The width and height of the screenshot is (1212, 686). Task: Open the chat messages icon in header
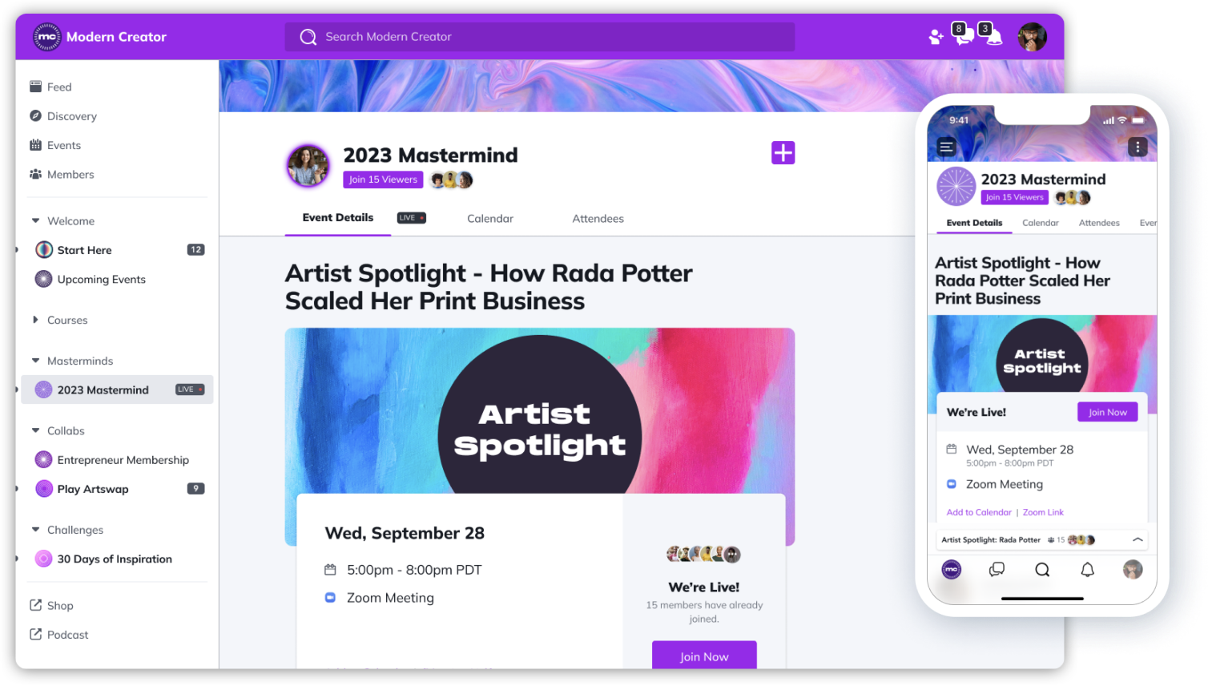(964, 37)
